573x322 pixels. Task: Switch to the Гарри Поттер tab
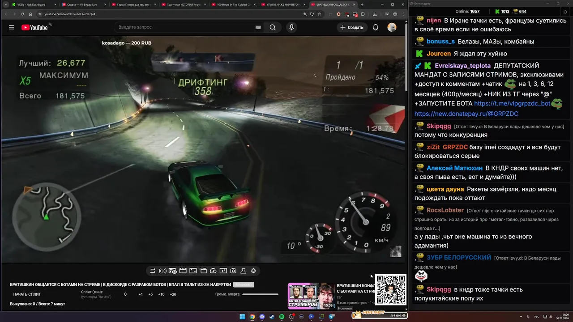point(133,4)
